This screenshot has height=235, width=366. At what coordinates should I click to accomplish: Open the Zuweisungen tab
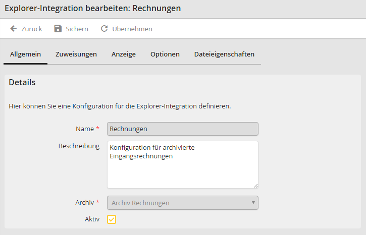coord(76,54)
